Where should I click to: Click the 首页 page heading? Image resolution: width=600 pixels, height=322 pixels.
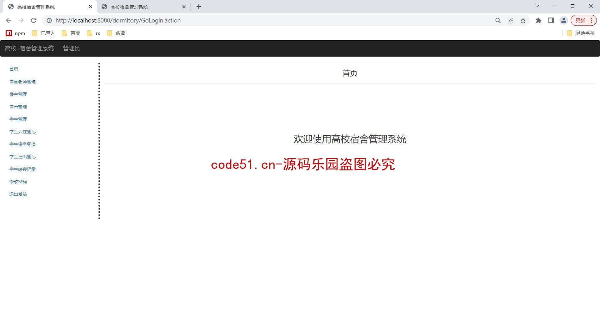[350, 73]
